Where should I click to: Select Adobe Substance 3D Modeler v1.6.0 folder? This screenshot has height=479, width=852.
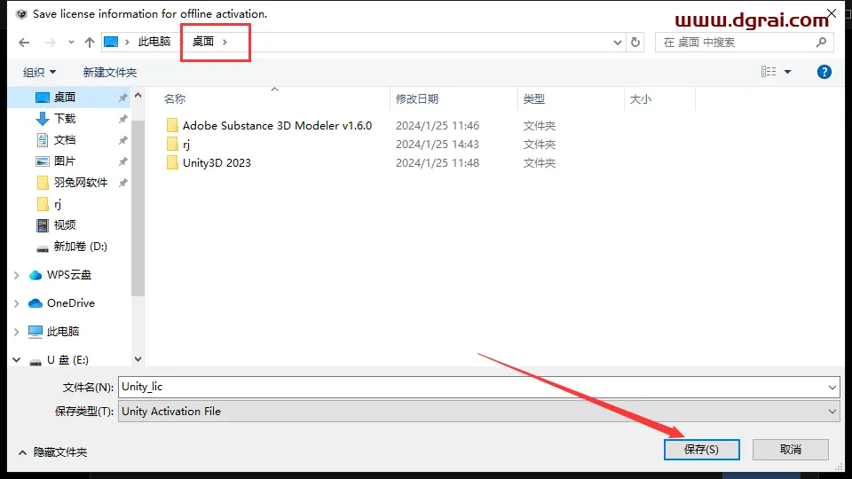click(x=277, y=125)
